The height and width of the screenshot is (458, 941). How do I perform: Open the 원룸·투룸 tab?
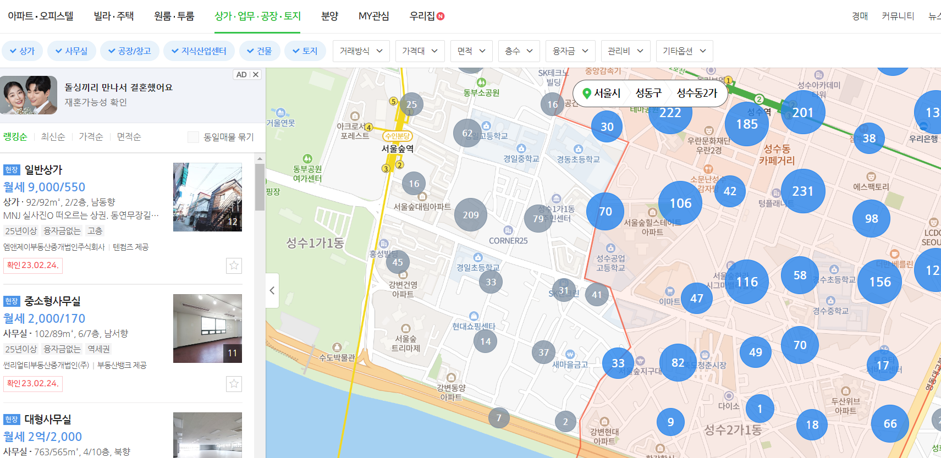tap(174, 16)
